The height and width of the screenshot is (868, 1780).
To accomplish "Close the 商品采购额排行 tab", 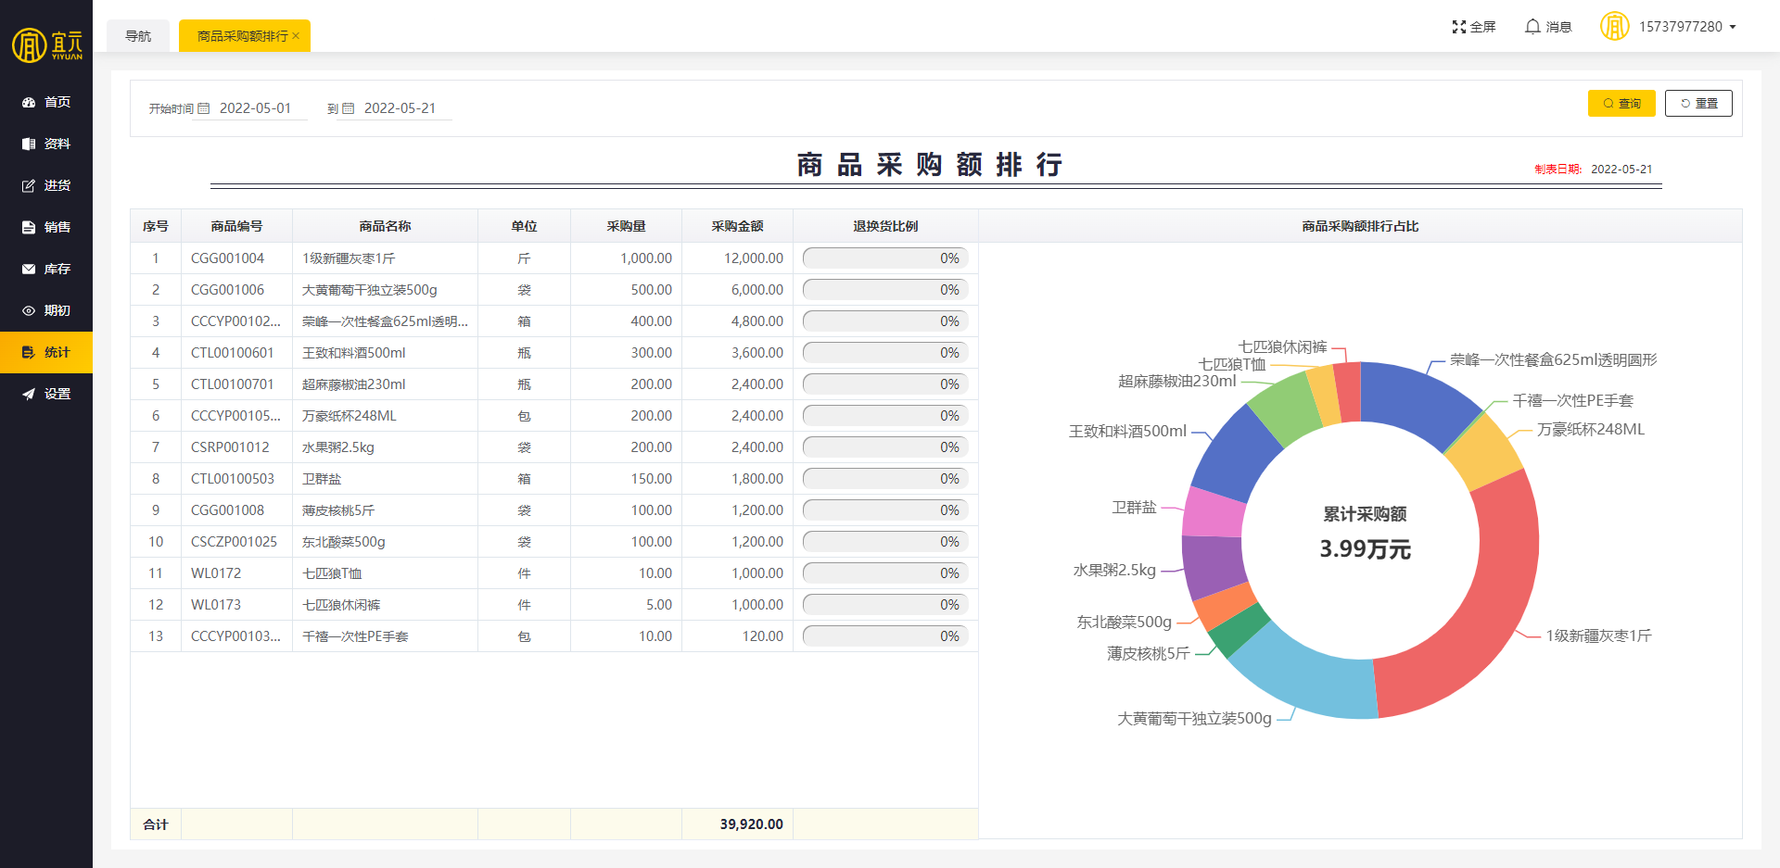I will 296,36.
